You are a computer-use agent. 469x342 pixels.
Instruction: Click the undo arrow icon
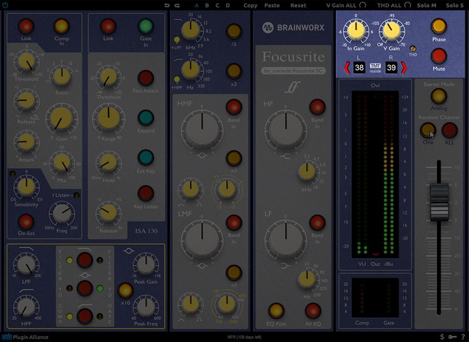point(168,5)
